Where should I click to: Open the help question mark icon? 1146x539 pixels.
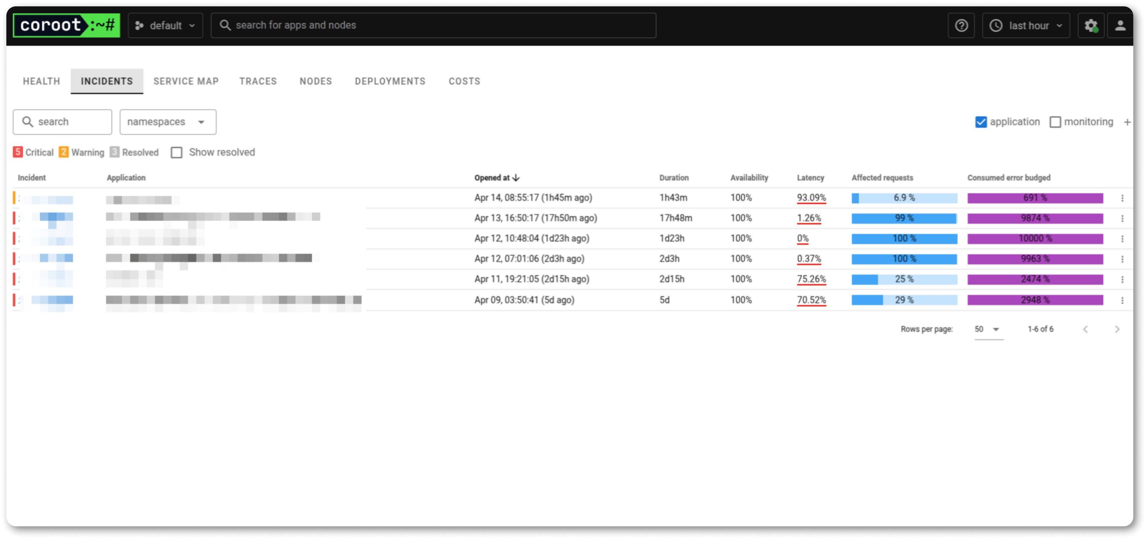point(961,26)
